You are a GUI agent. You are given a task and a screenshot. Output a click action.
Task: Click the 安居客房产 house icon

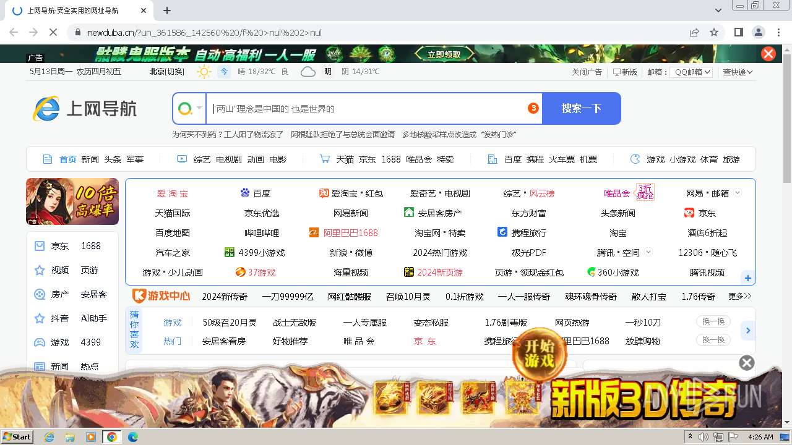coord(408,212)
